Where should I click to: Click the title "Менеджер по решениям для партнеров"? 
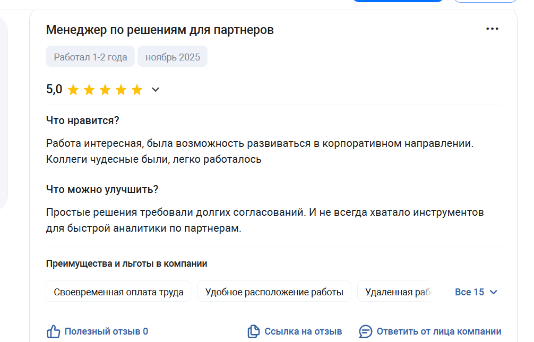(160, 30)
